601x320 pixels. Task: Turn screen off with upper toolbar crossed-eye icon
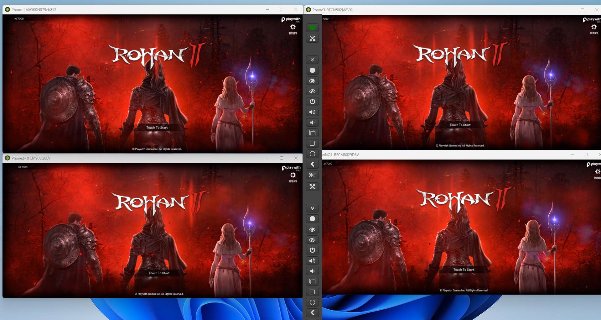coord(312,91)
